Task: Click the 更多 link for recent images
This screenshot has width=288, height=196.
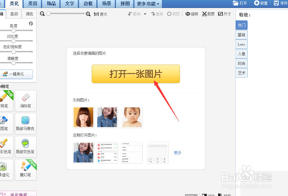Action: pos(178,152)
